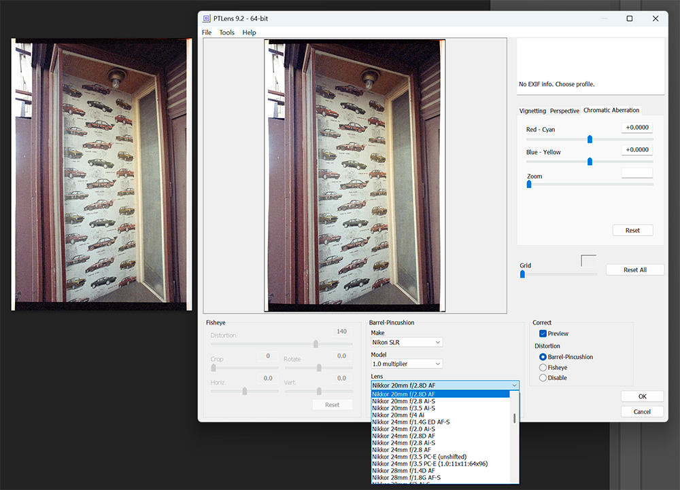Open the Model dropdown showing 1.0 multiplier

click(407, 364)
